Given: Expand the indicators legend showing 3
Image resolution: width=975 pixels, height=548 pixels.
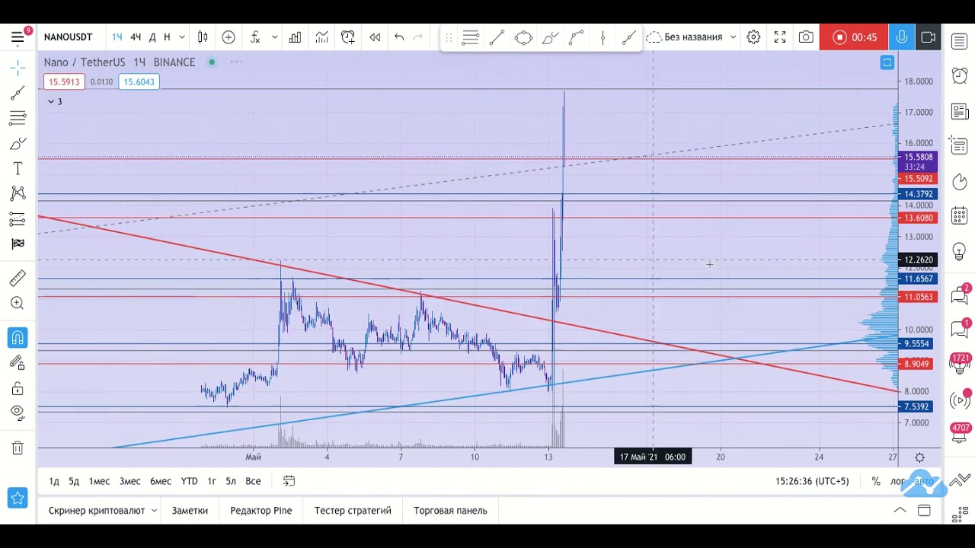Looking at the screenshot, I should pyautogui.click(x=55, y=101).
